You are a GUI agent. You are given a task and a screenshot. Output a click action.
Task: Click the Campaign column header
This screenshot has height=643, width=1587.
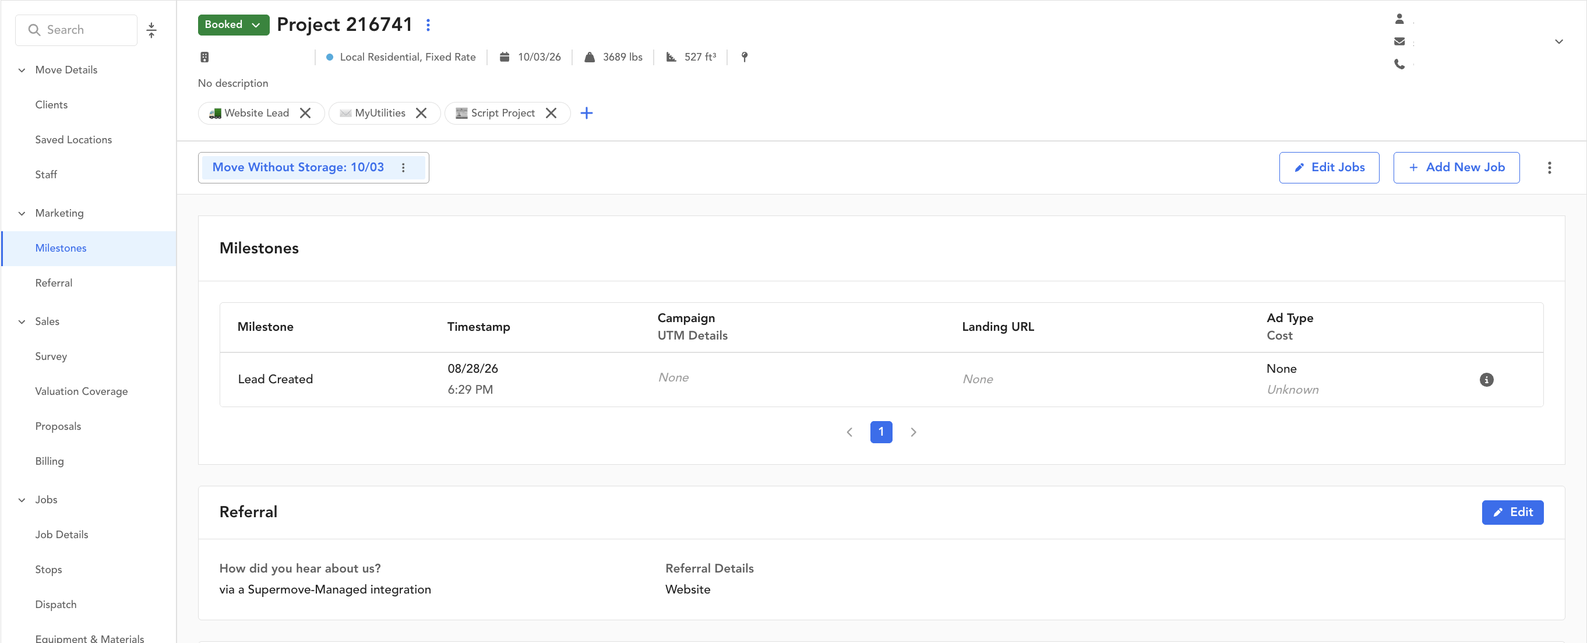pyautogui.click(x=686, y=319)
